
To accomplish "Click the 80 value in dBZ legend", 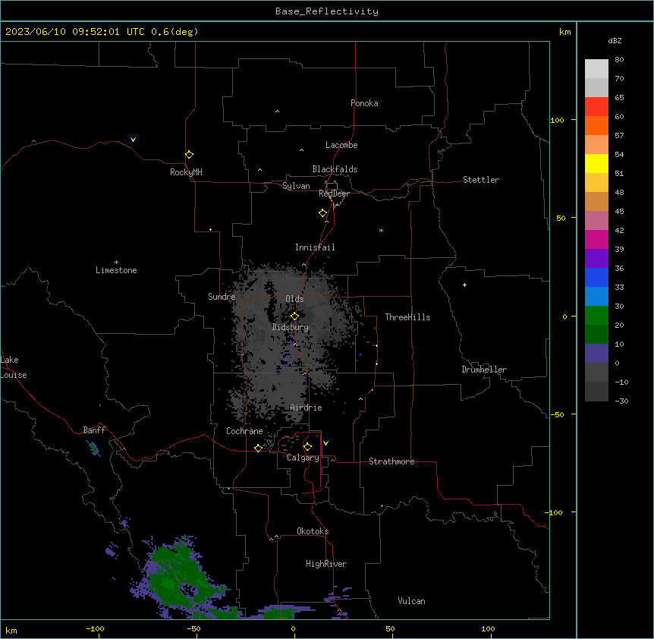I will 619,60.
